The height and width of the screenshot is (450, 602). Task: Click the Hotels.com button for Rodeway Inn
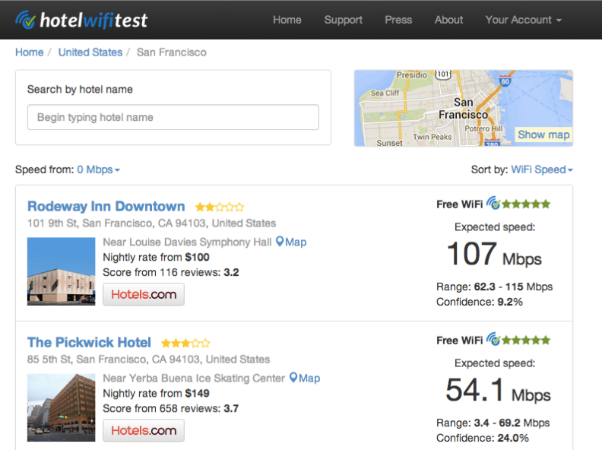pyautogui.click(x=144, y=294)
